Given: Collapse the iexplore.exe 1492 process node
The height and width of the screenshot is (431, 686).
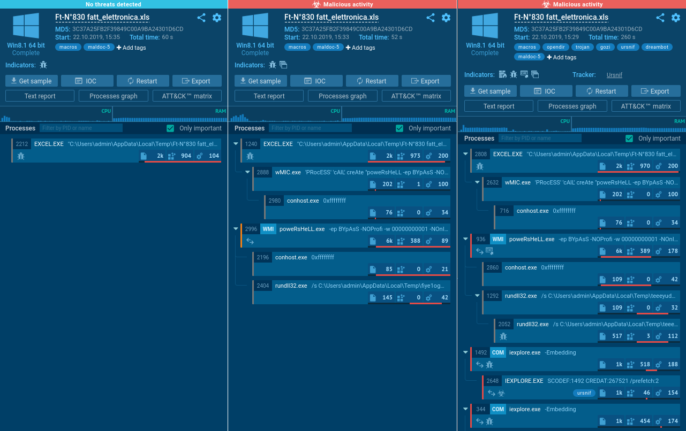Looking at the screenshot, I should point(466,352).
